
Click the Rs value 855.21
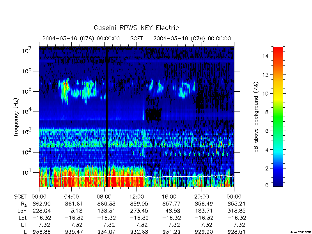click(236, 204)
